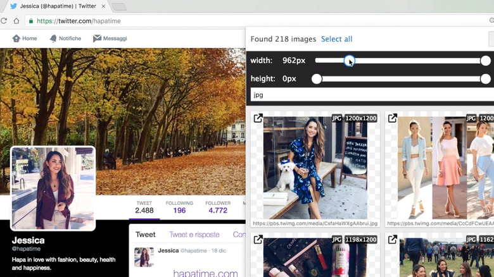The image size is (494, 277).
Task: Select the woman with white dog thumbnail
Action: click(315, 166)
